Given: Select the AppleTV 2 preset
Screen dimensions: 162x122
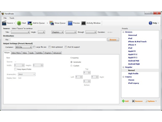Looking at the screenshot, I should pos(133,54).
